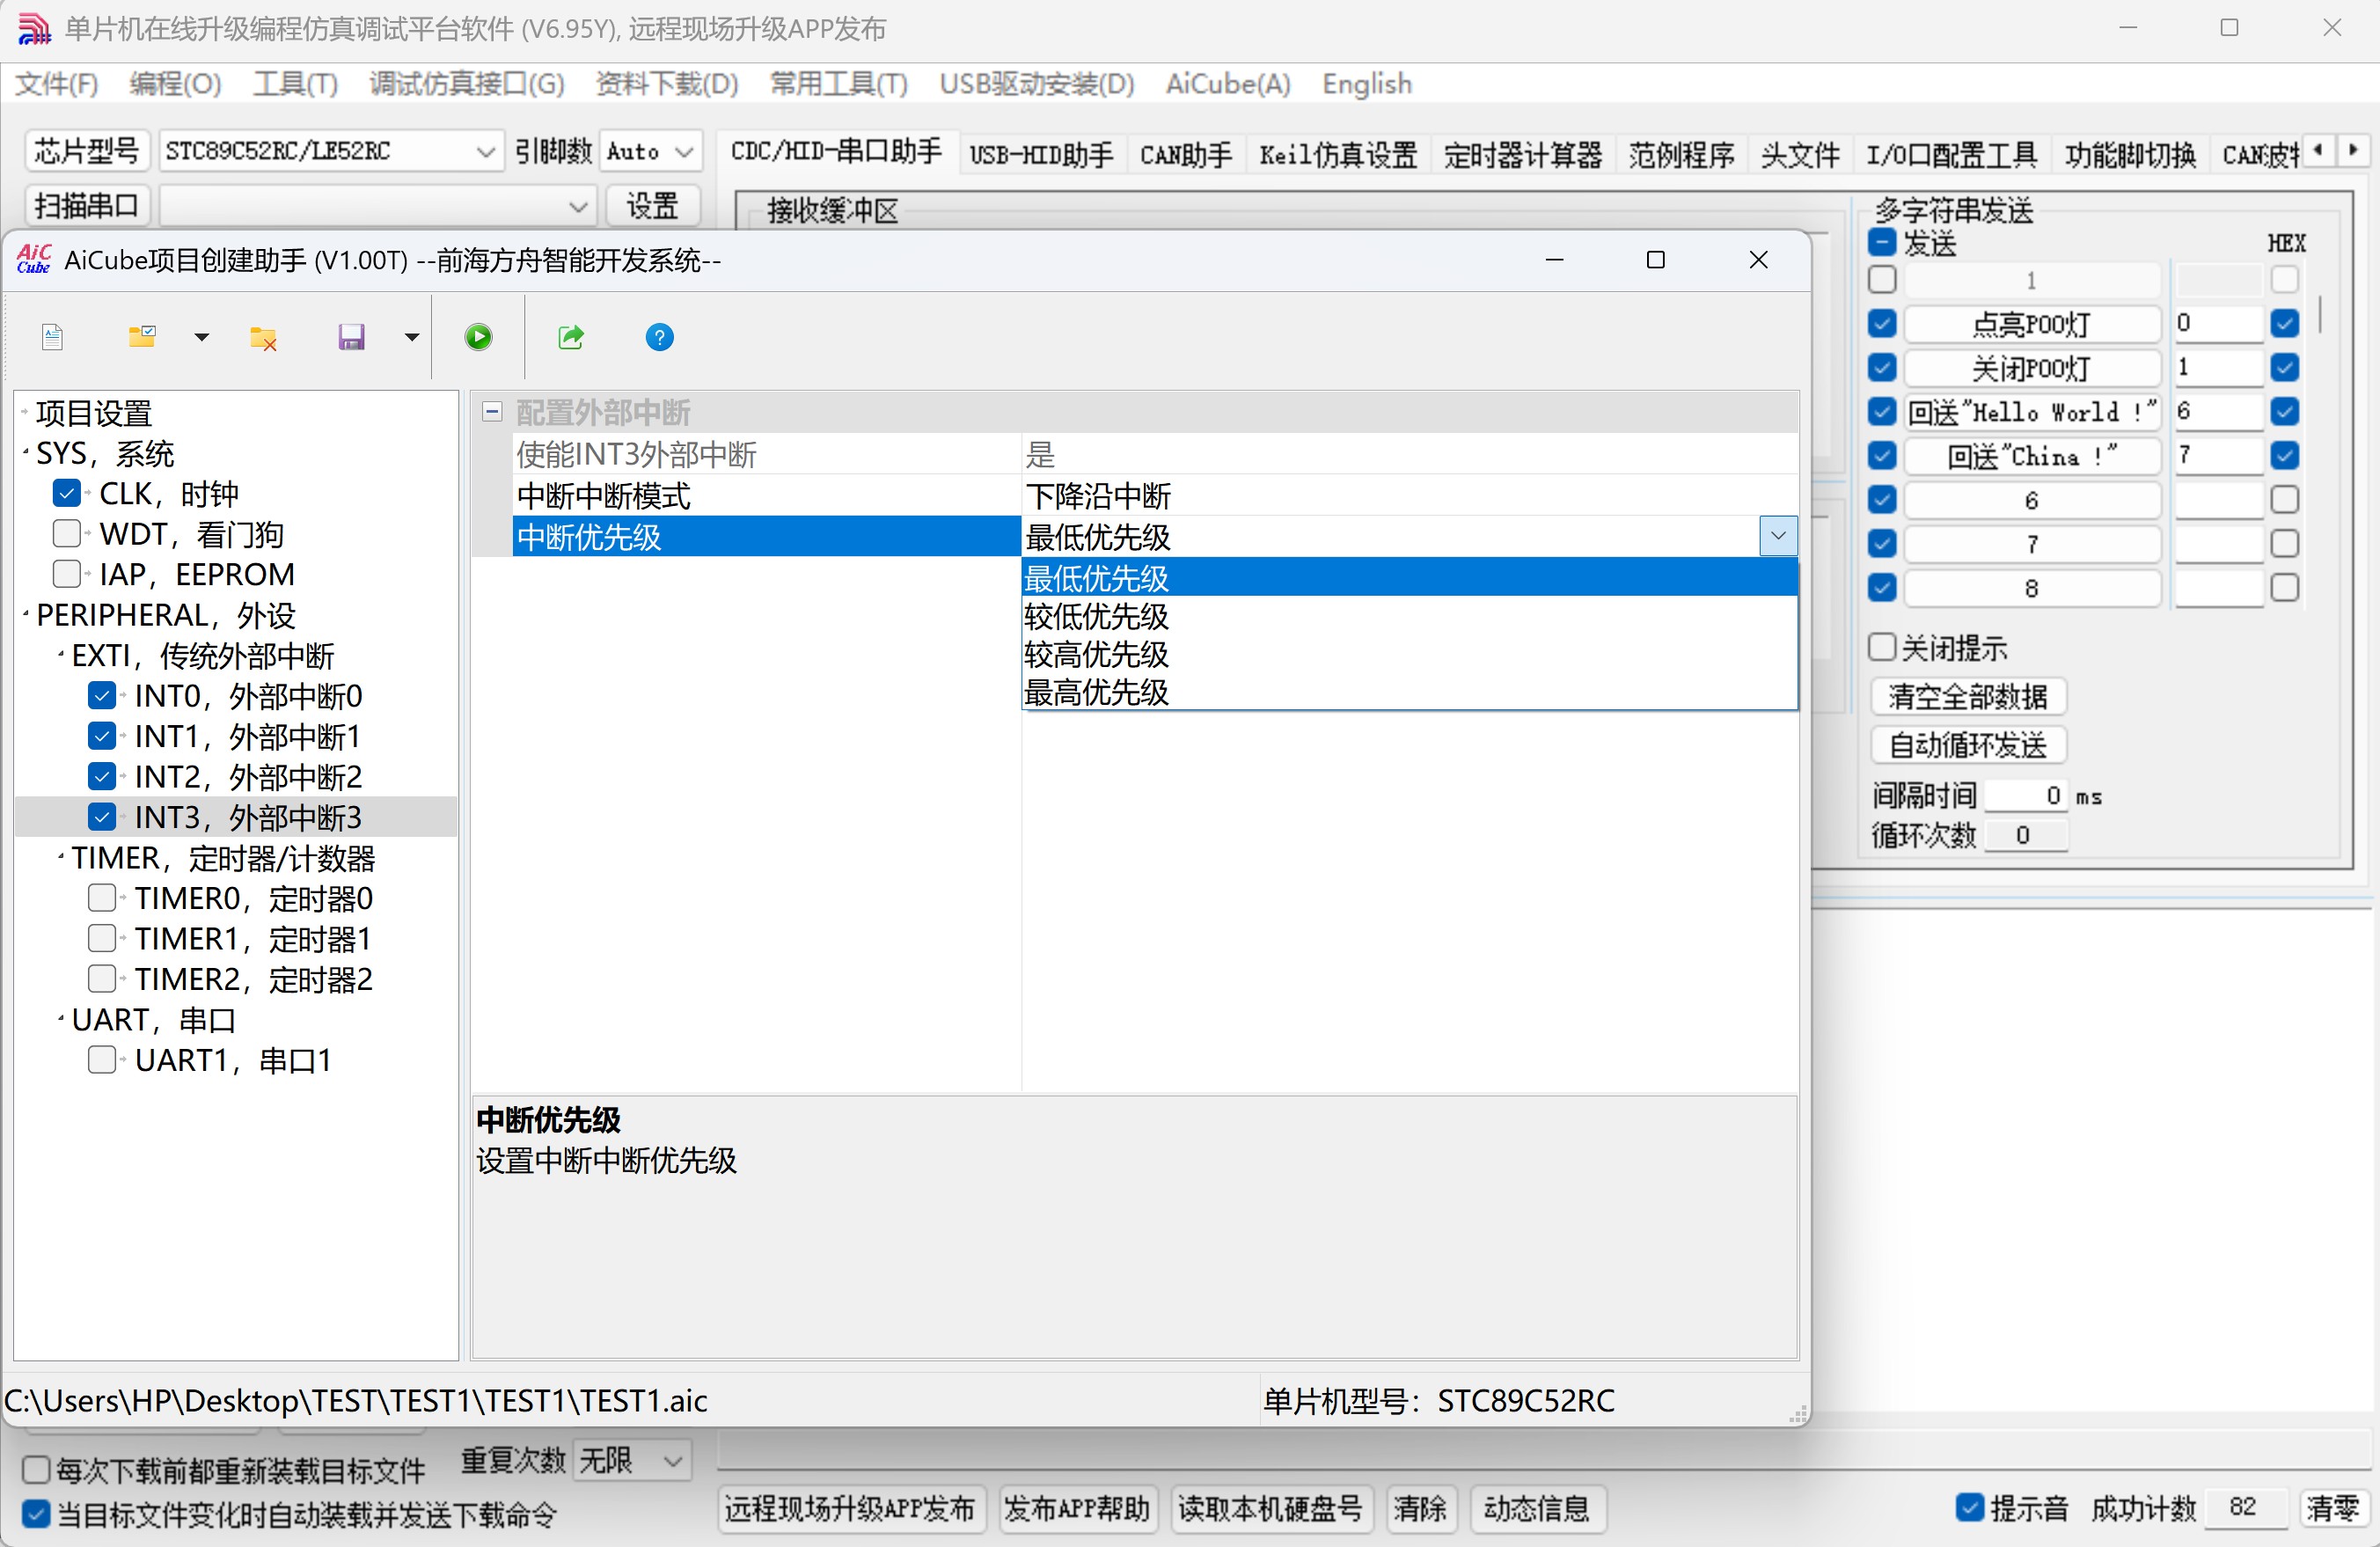Enable IAP EEPROM checkbox

pos(67,574)
